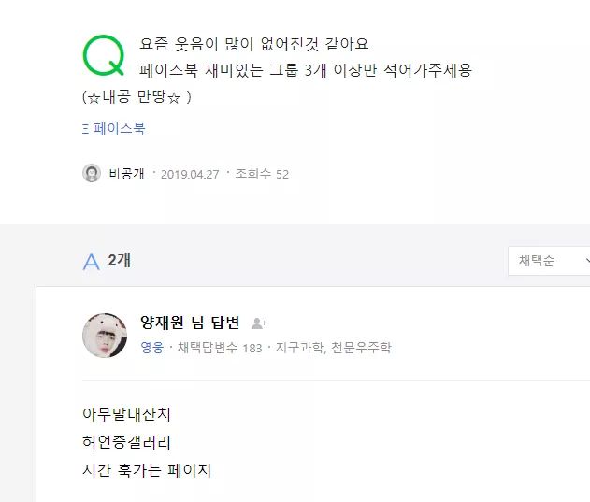Click answer line 아무말대잔치

pos(126,414)
